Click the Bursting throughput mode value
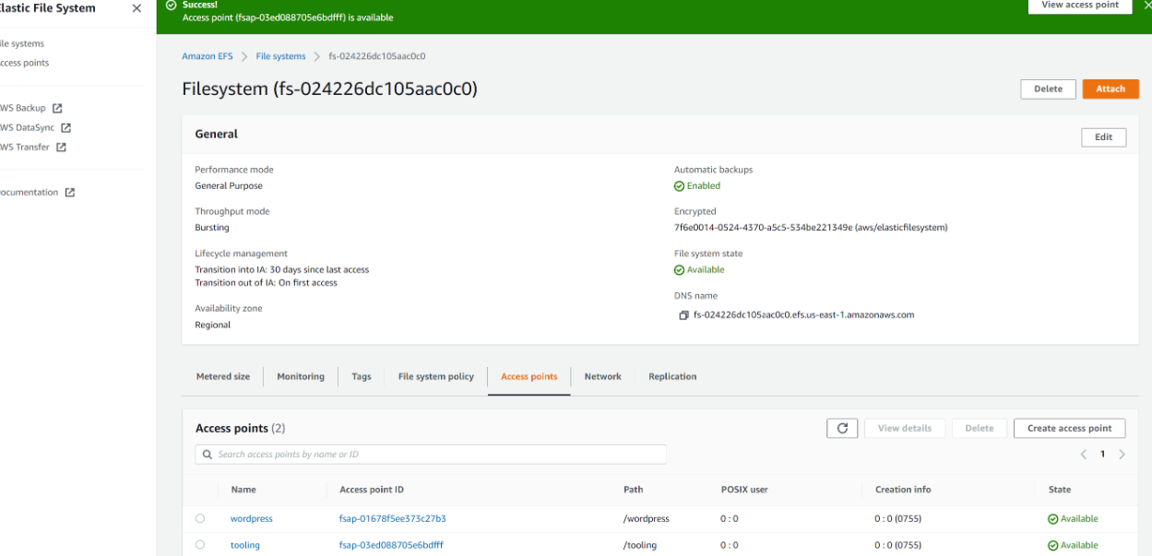 tap(212, 228)
